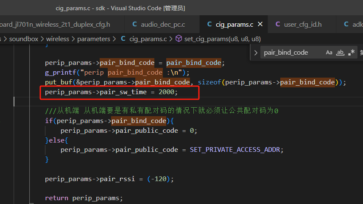Click the cig_params.c breadcrumb item
The height and width of the screenshot is (204, 363).
click(x=148, y=39)
